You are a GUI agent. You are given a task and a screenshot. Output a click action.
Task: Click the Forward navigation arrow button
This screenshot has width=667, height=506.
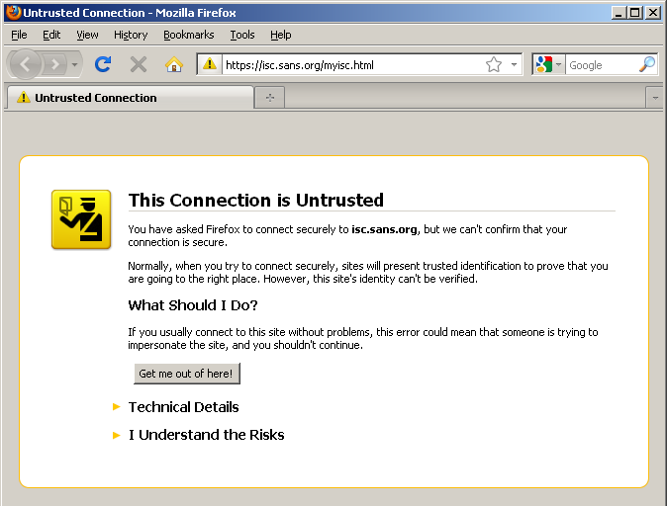tap(56, 64)
